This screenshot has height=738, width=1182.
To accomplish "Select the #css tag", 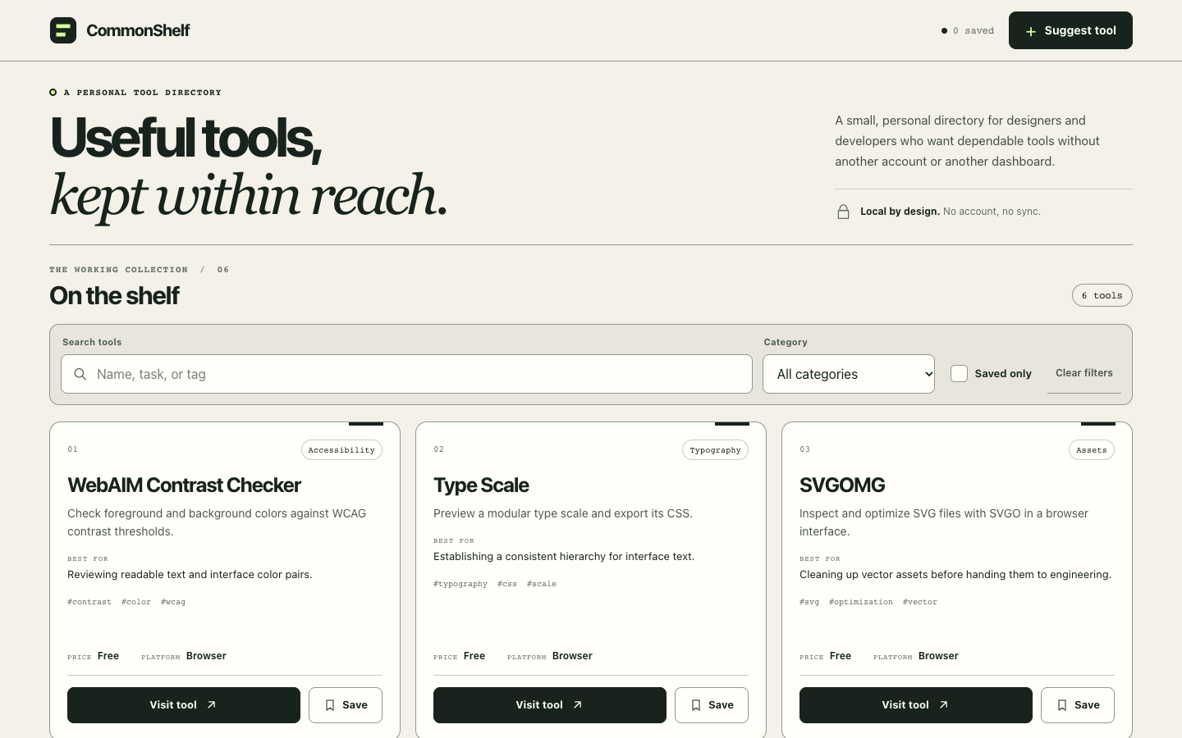I will [x=507, y=584].
